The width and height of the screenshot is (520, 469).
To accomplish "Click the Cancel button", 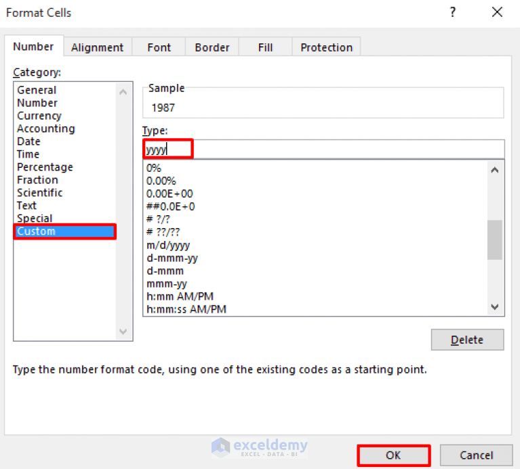I will 476,455.
